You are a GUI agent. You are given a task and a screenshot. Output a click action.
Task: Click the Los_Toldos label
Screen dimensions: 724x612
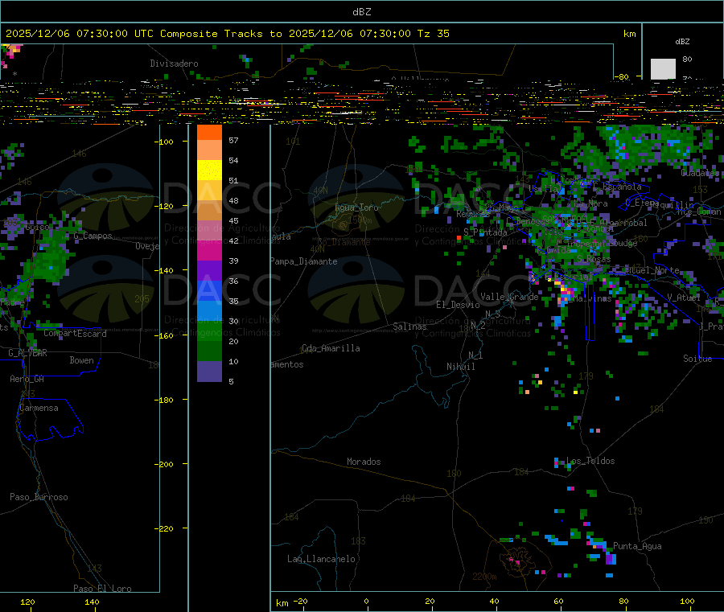[x=590, y=461]
